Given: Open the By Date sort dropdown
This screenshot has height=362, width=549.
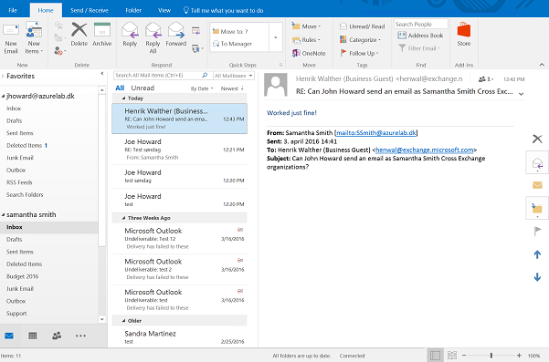Looking at the screenshot, I should [x=202, y=88].
